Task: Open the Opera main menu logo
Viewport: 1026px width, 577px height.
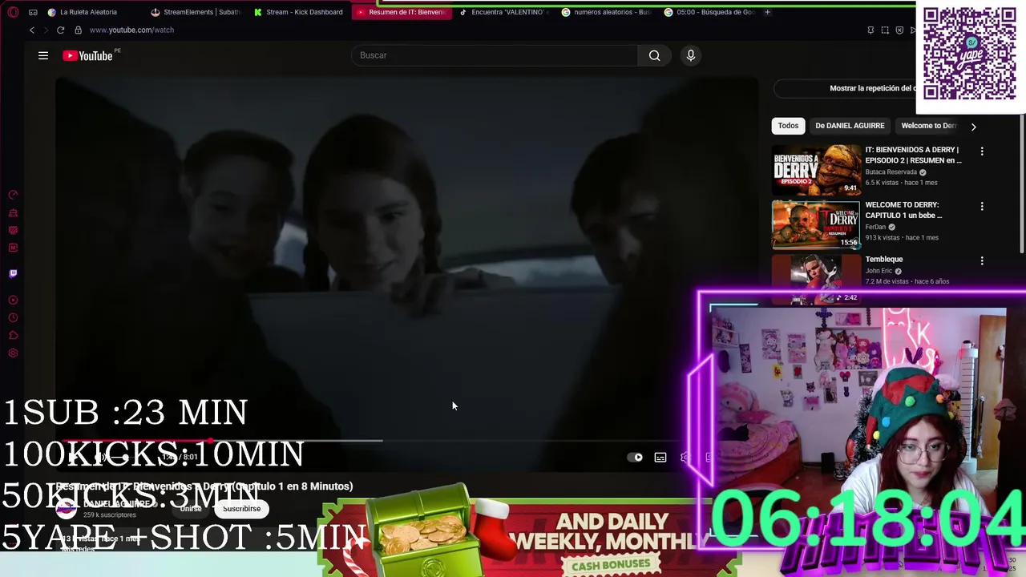Action: [x=13, y=12]
